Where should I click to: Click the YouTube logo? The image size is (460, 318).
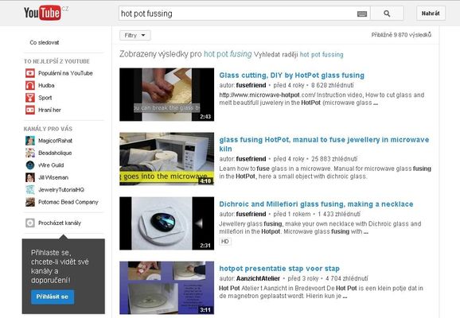43,13
